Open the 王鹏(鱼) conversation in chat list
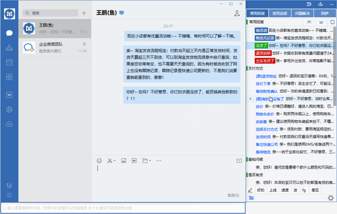The width and height of the screenshot is (337, 214). tap(55, 28)
